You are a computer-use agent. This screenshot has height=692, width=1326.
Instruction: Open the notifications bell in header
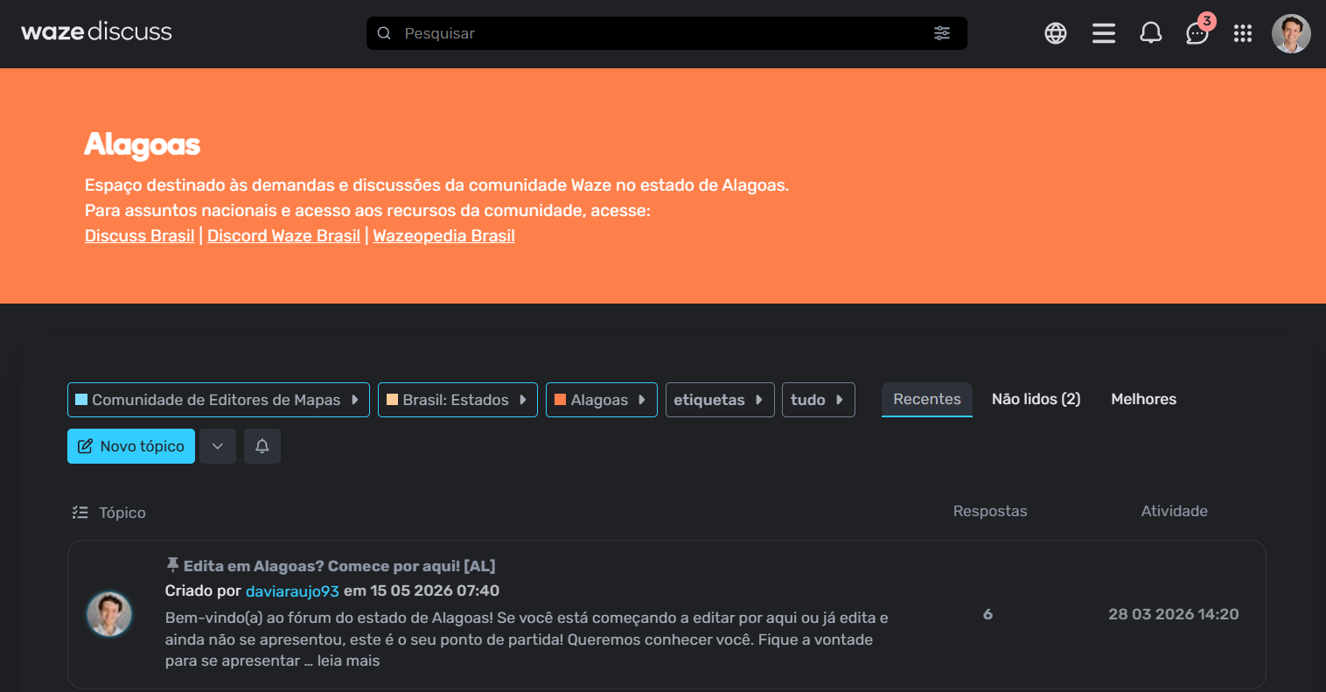point(1151,33)
